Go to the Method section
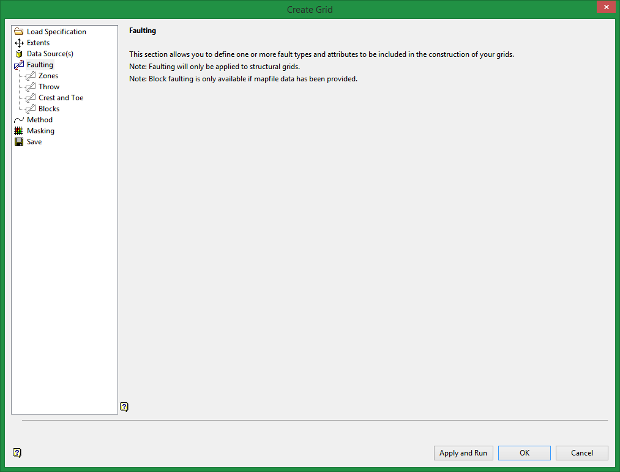The height and width of the screenshot is (472, 620). (x=40, y=120)
